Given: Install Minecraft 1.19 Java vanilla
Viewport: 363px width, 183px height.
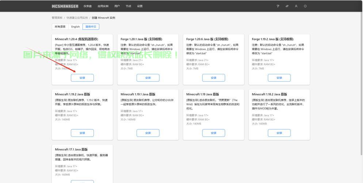Looking at the screenshot, I should (x=213, y=133).
